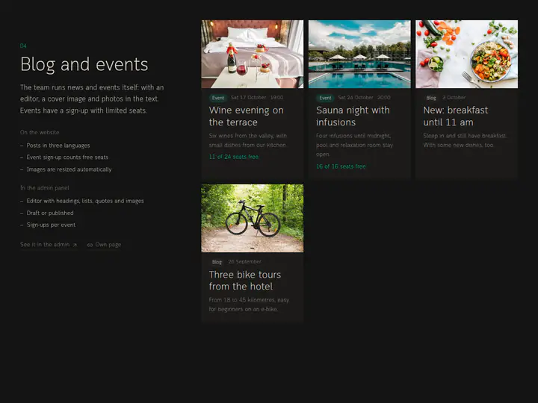Click the 'In the admin panel' subheading
Viewport: 538px width, 403px height.
coord(45,188)
